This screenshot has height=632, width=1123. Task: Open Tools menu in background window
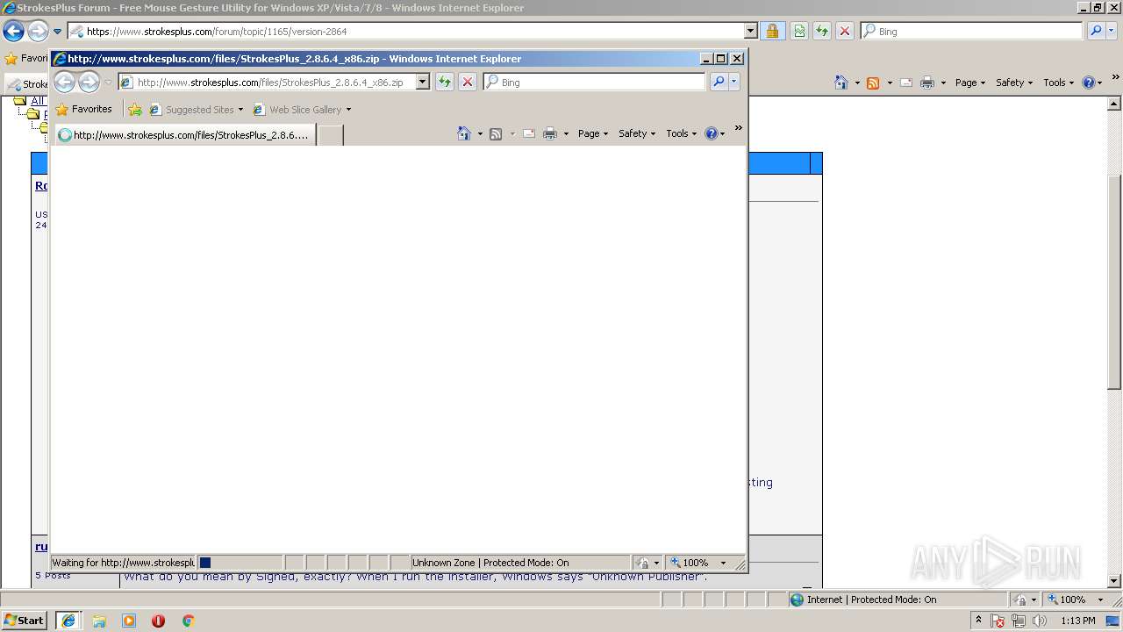coord(1059,83)
